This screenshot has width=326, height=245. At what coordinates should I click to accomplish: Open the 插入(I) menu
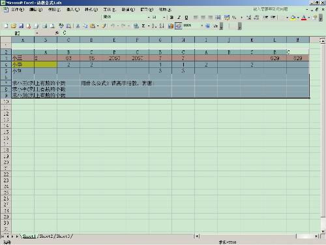[x=73, y=9]
